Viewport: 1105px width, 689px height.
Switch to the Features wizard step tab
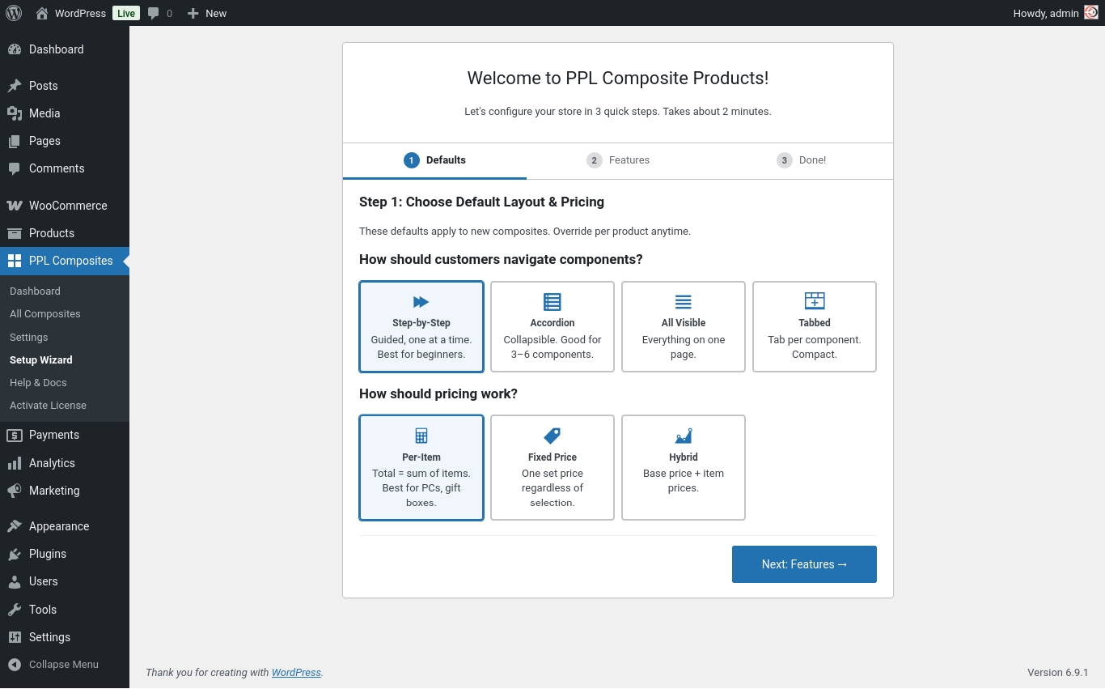[619, 160]
